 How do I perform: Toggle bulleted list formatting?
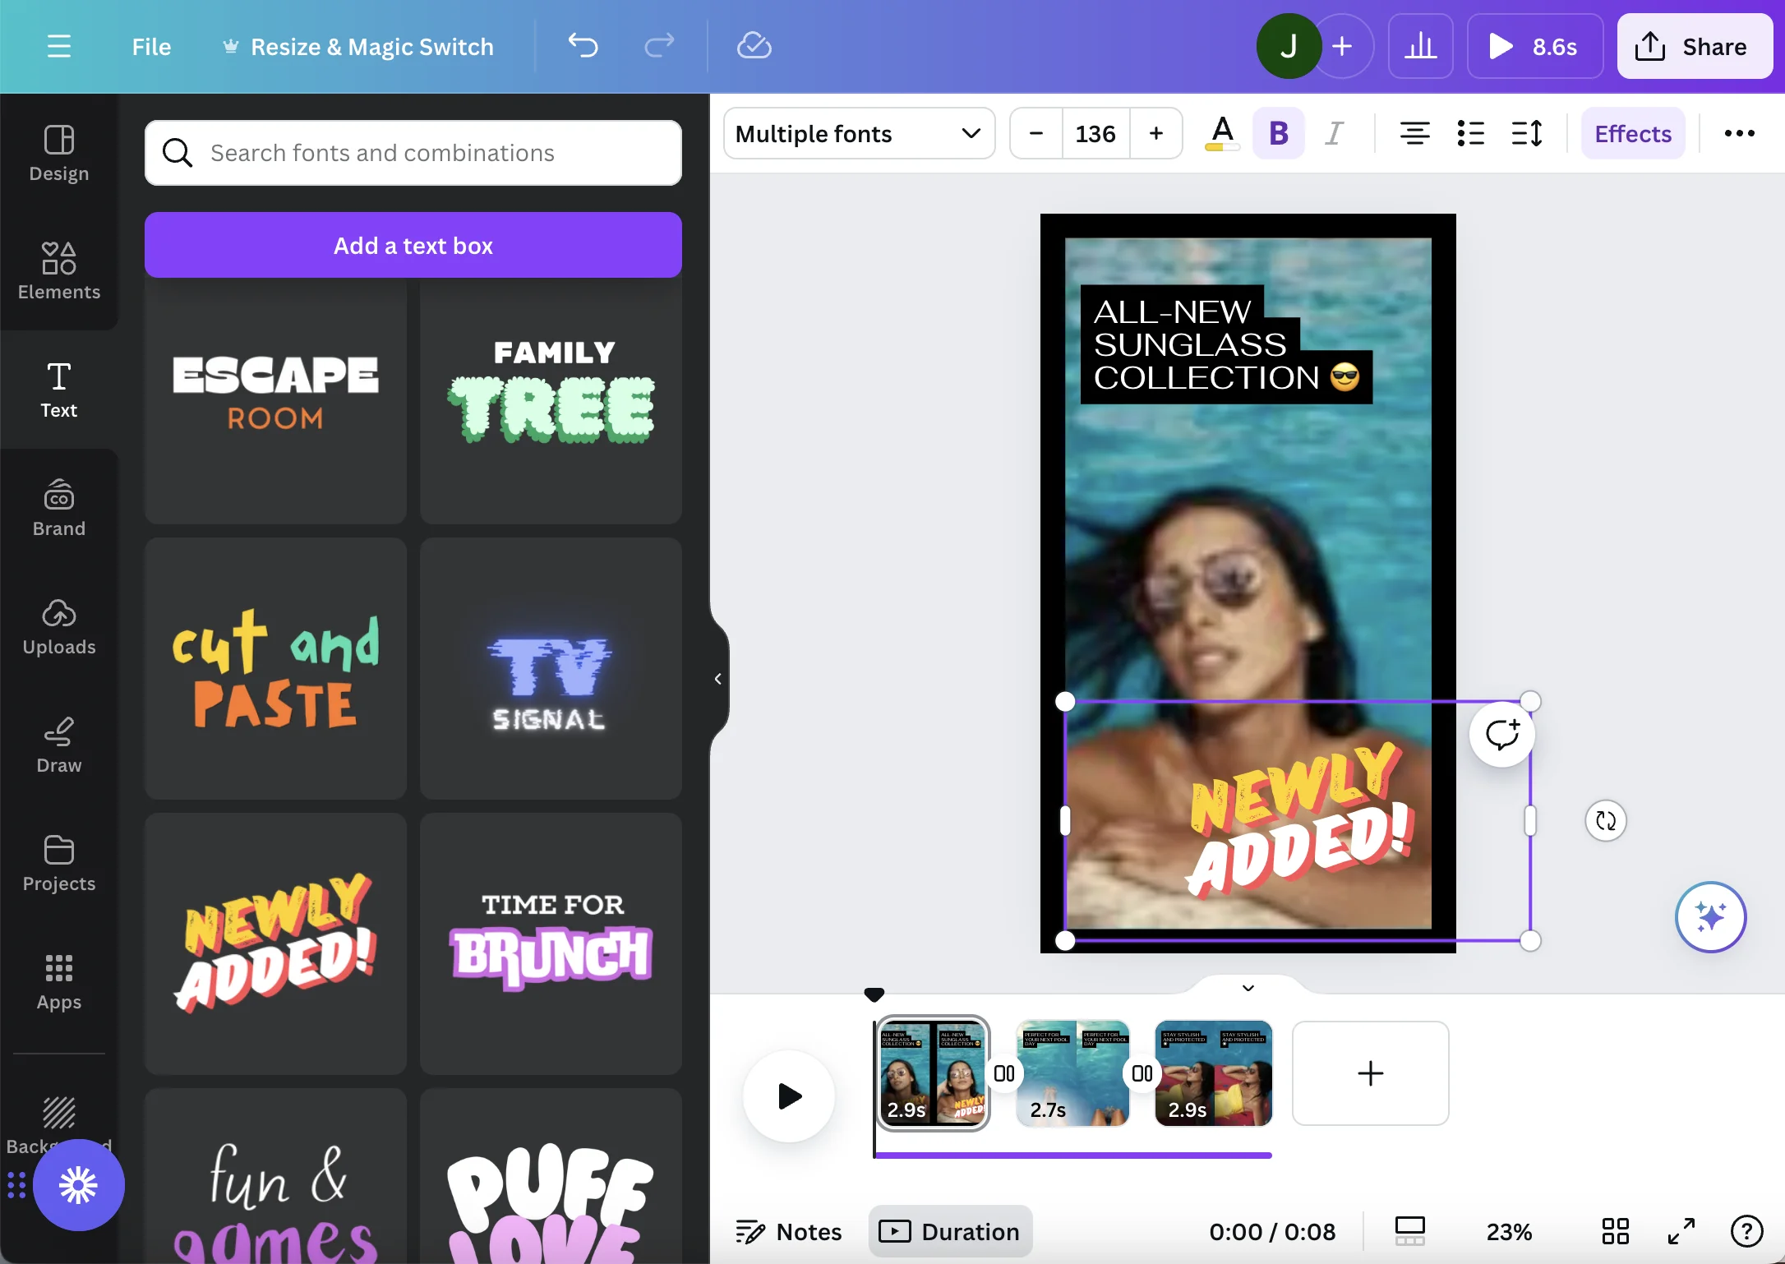pyautogui.click(x=1470, y=133)
